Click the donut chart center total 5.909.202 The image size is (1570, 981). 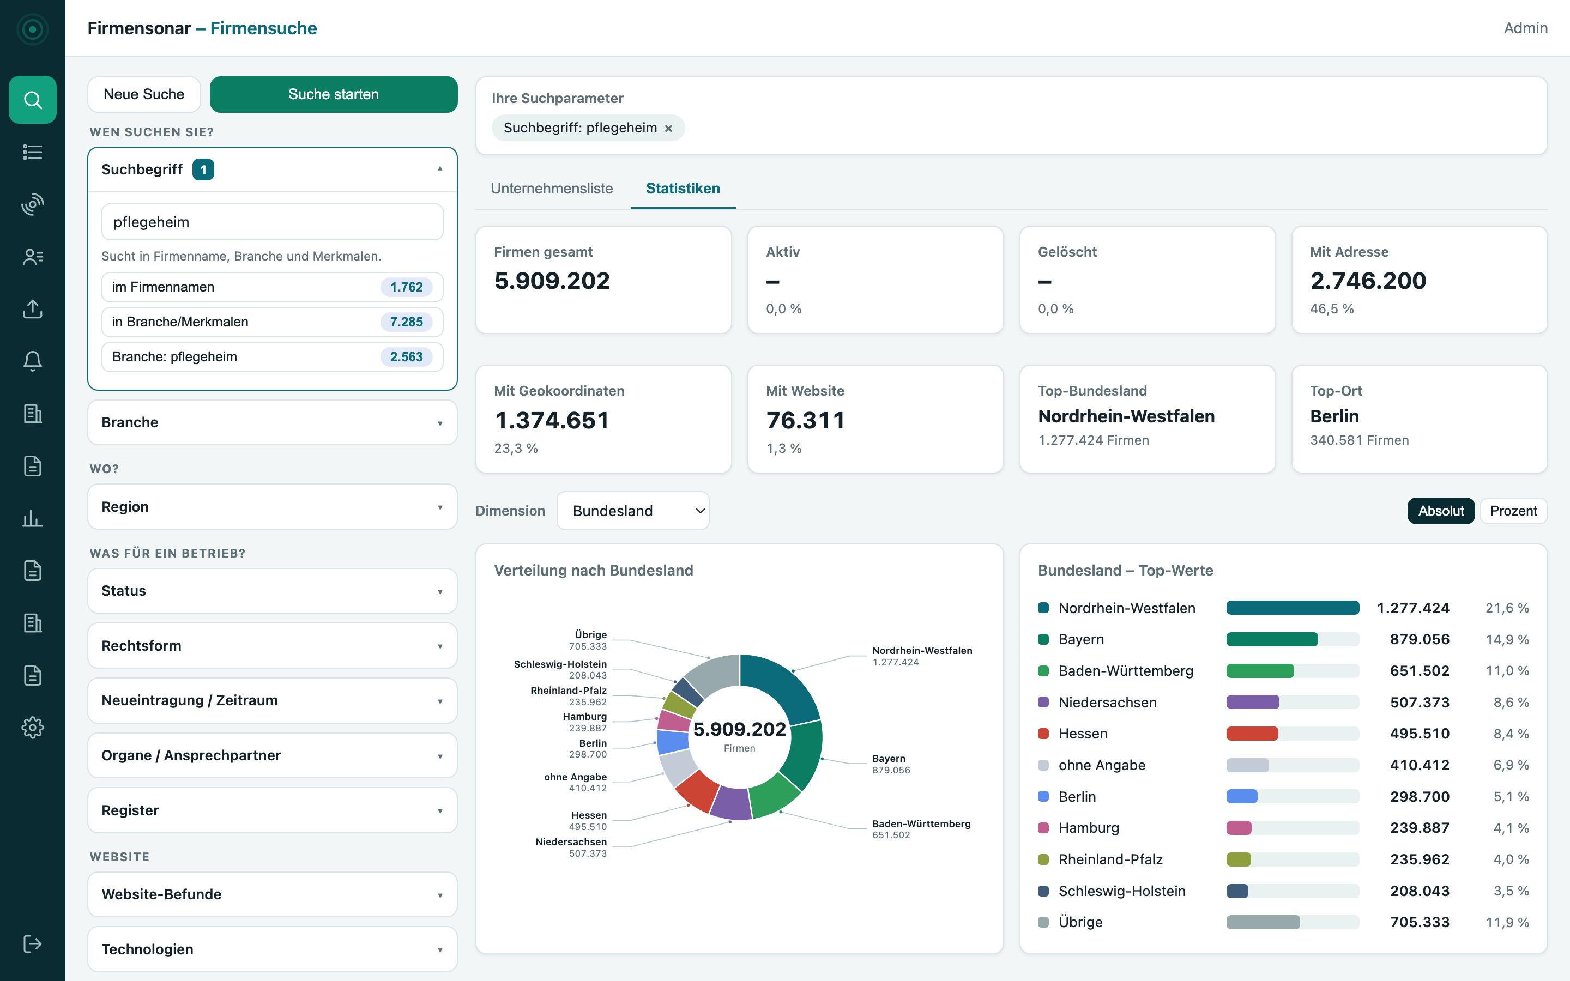739,729
